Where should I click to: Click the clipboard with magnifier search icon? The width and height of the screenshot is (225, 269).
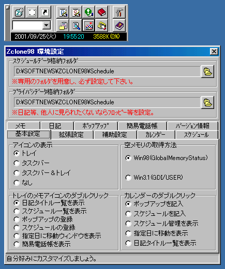point(76,25)
